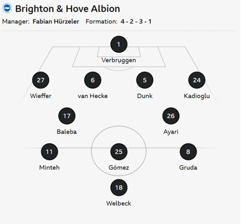Click Dunk's number 5 shirt badge
The height and width of the screenshot is (224, 241).
click(x=145, y=80)
